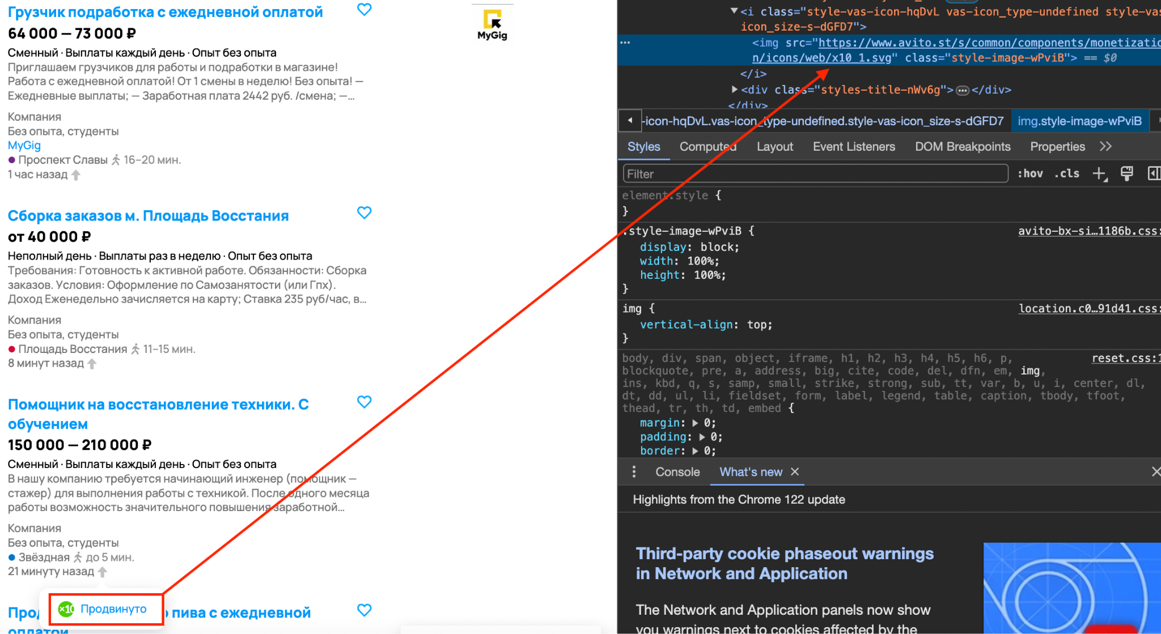Expand the border shorthand property

695,451
